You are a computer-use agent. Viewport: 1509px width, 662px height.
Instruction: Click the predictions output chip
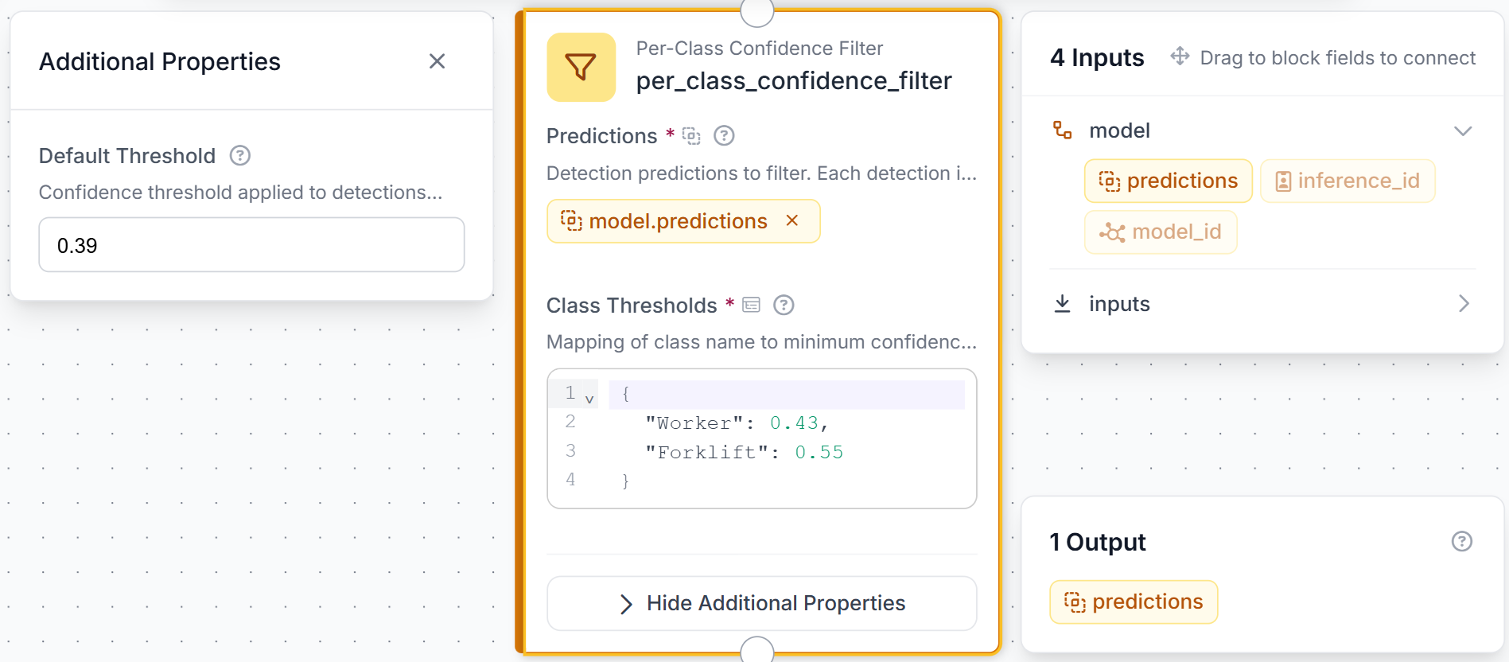click(x=1134, y=602)
